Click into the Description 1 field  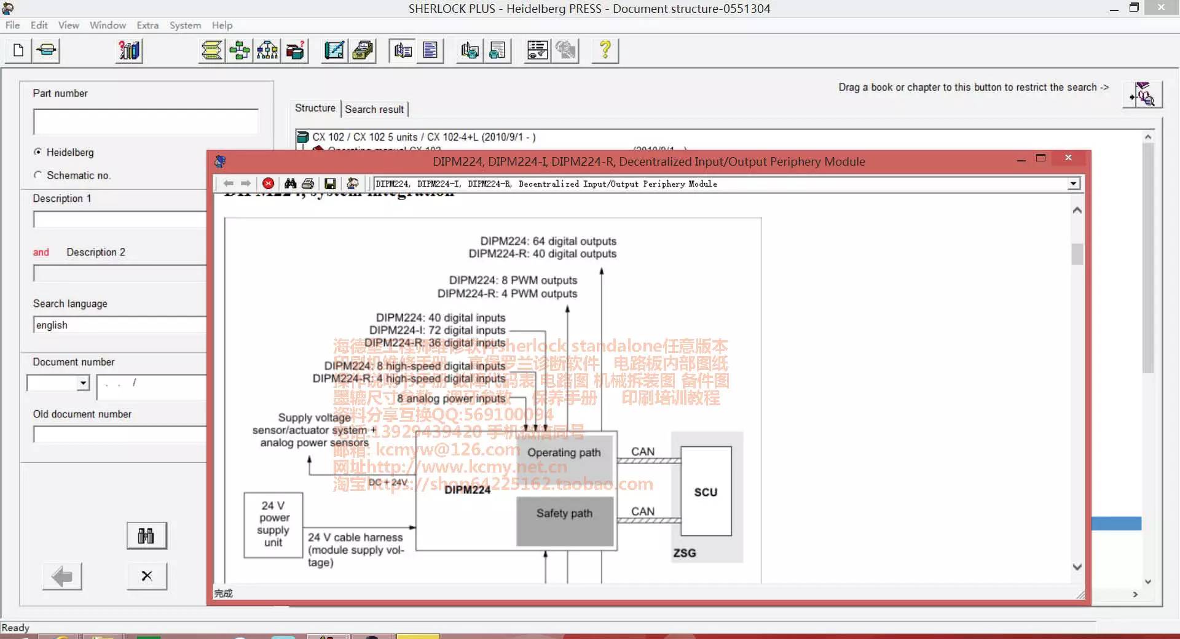(x=120, y=220)
